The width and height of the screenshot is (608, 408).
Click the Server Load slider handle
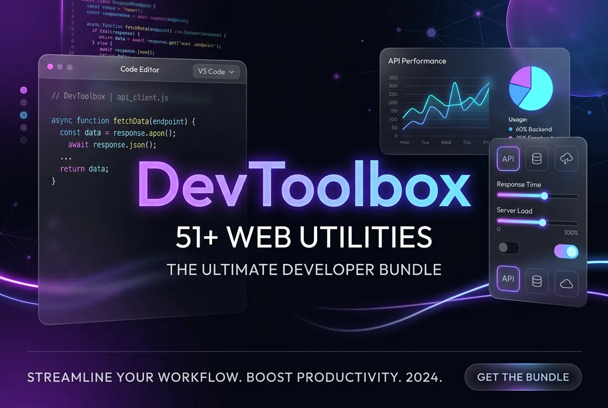point(543,222)
